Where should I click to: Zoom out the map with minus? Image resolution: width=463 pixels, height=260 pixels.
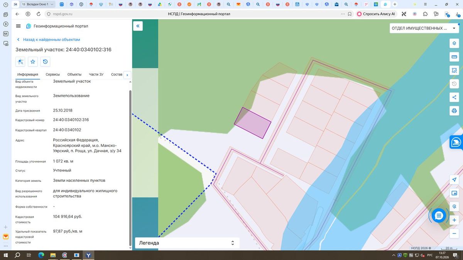(x=454, y=233)
